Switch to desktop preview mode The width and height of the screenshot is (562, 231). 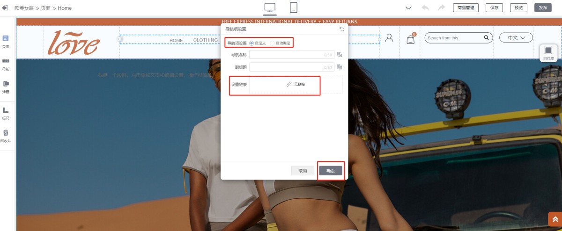click(270, 7)
